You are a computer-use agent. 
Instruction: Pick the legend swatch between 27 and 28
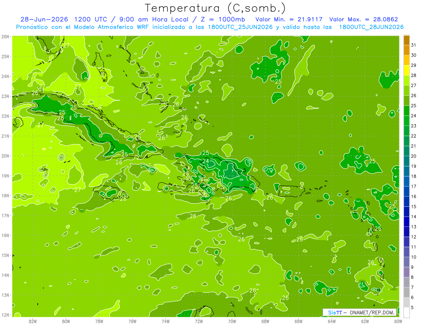406,81
